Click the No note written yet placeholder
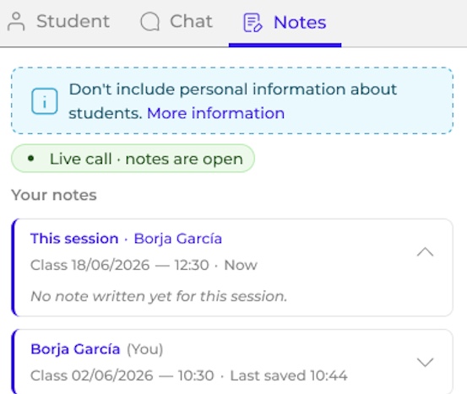Image resolution: width=467 pixels, height=394 pixels. (x=159, y=296)
